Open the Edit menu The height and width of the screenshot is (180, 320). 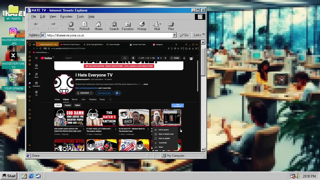click(43, 16)
